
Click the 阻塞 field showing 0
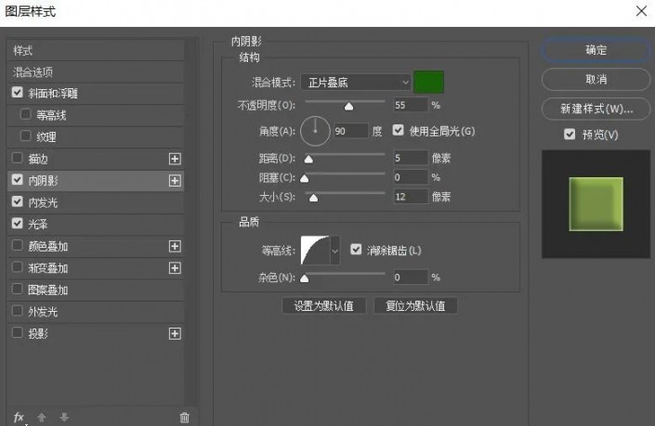411,177
